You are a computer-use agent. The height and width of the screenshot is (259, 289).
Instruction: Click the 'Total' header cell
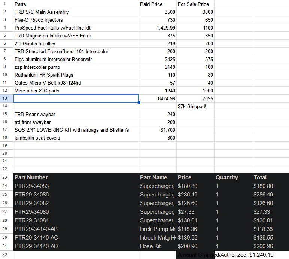pos(270,177)
